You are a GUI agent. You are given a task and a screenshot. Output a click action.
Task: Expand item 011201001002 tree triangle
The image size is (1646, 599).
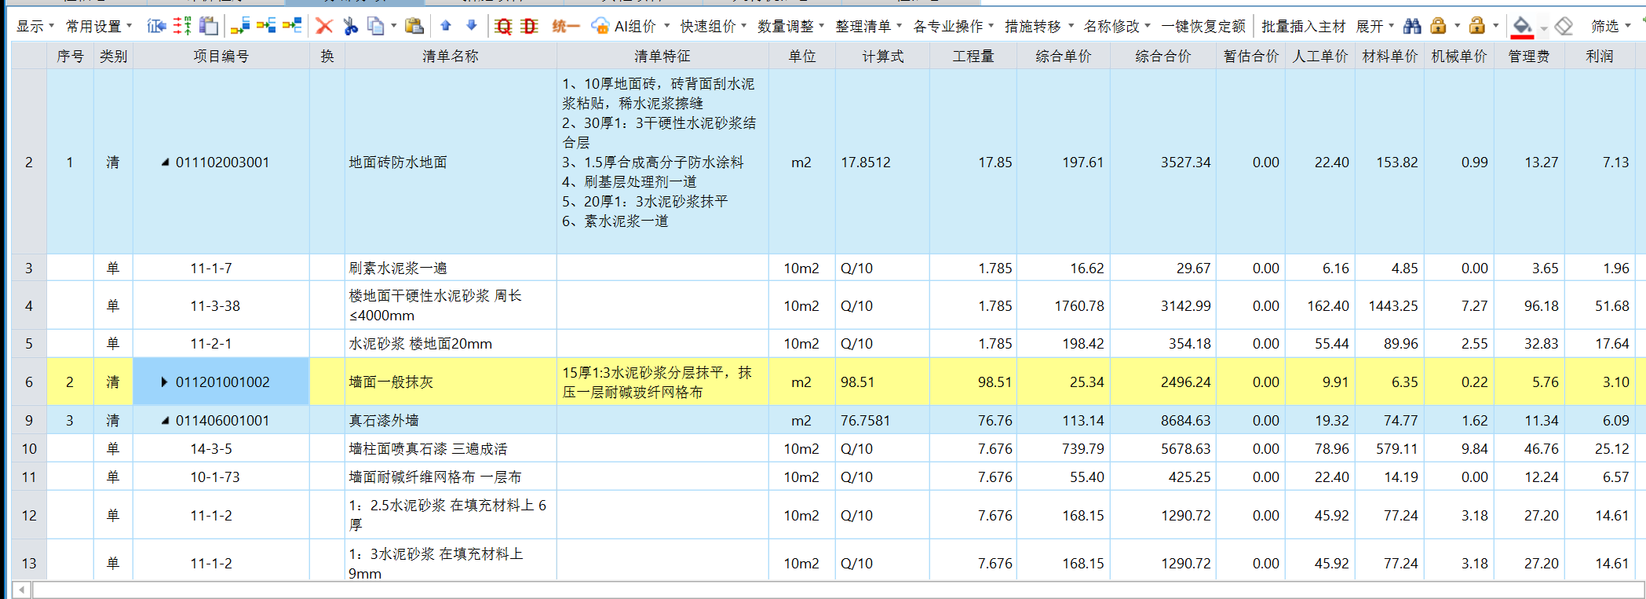click(164, 382)
